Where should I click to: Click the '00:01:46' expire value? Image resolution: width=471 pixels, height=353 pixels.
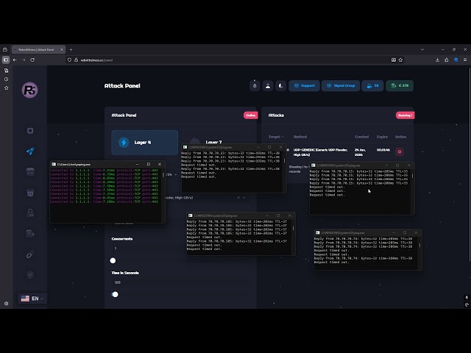coord(383,150)
